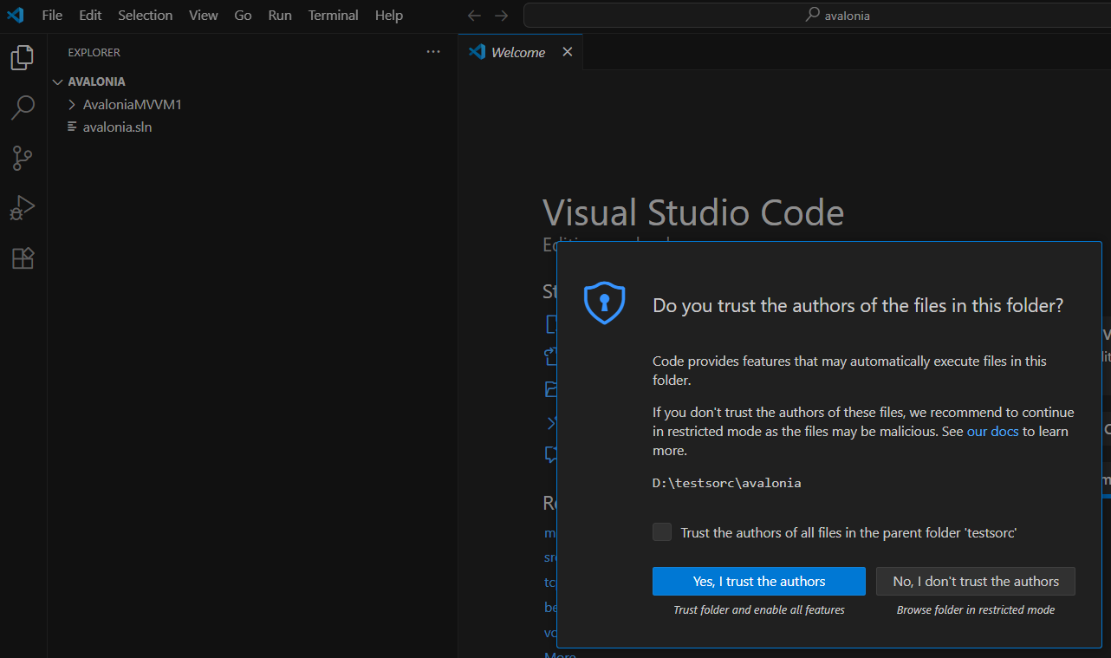Open the Selection menu

146,16
